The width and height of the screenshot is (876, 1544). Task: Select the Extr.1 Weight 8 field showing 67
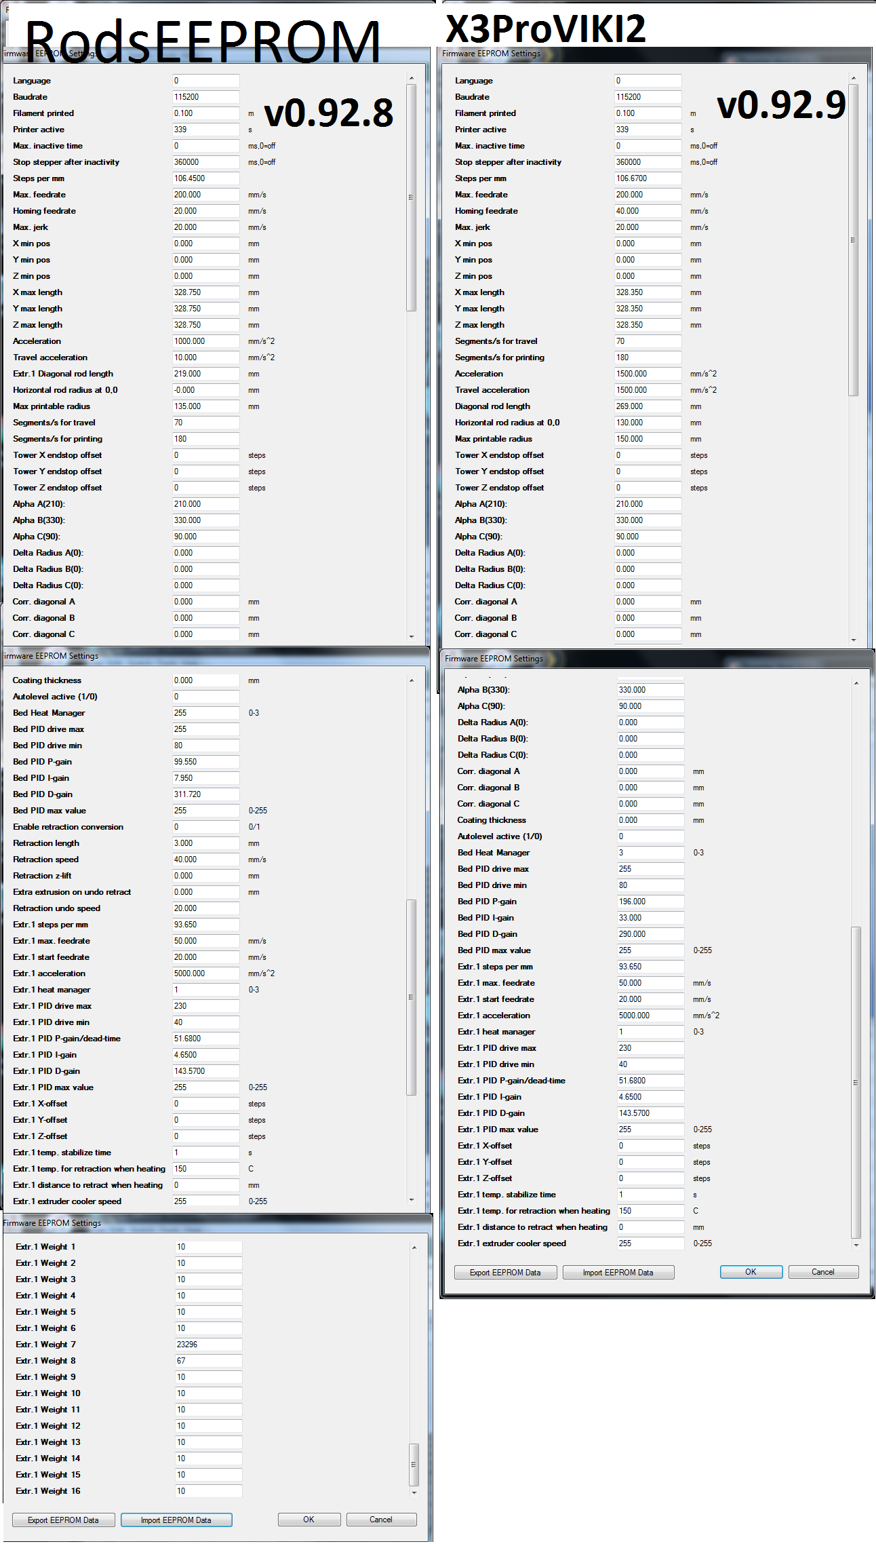pyautogui.click(x=207, y=1361)
